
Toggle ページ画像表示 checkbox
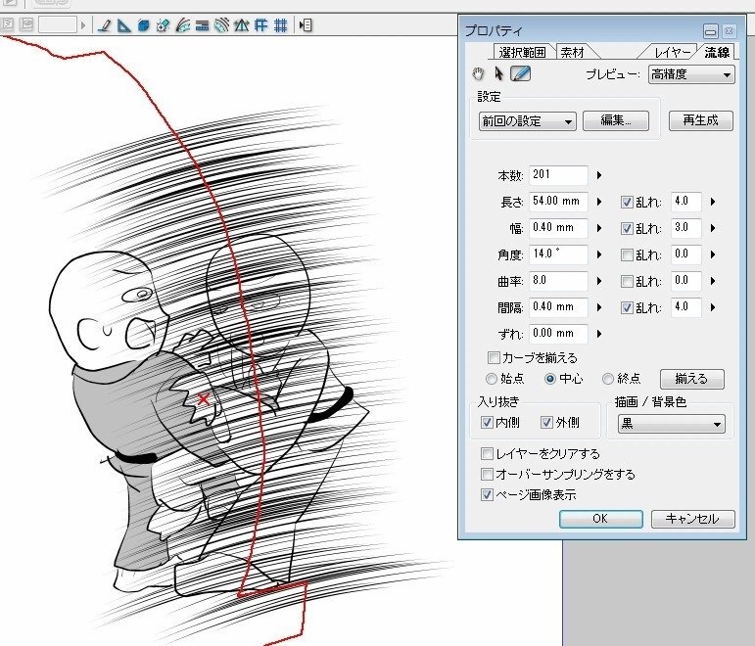(x=487, y=495)
